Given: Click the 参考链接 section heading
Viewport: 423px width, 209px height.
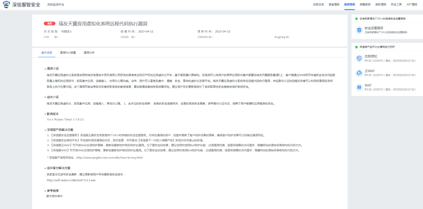Looking at the screenshot, I should pos(52,191).
